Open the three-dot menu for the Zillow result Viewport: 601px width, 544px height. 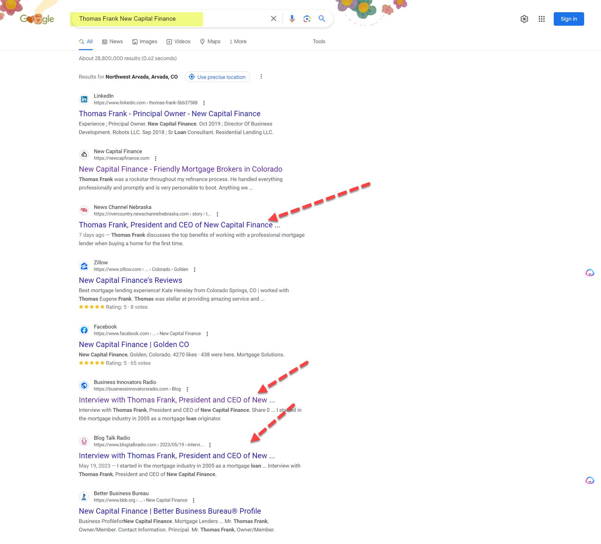pyautogui.click(x=195, y=270)
